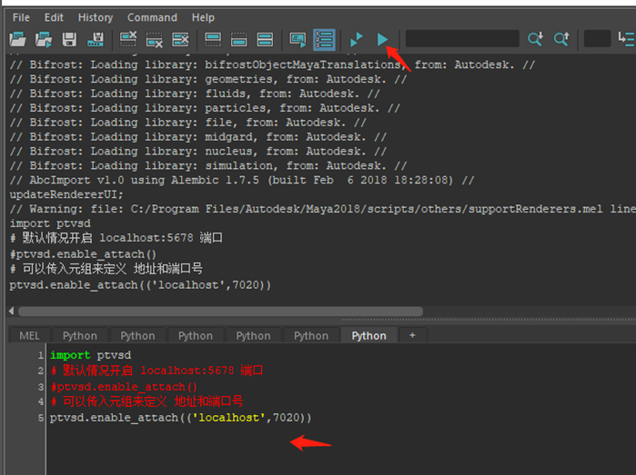
Task: Click the red '#ptvsd.enable_attach()' comment in editor
Action: 124,387
